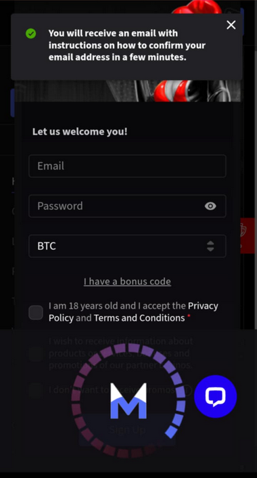Open the BTC currency dropdown
Viewport: 257px width, 478px height.
tap(127, 246)
